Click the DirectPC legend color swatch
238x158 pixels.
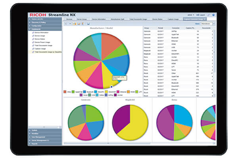pyautogui.click(x=96, y=92)
